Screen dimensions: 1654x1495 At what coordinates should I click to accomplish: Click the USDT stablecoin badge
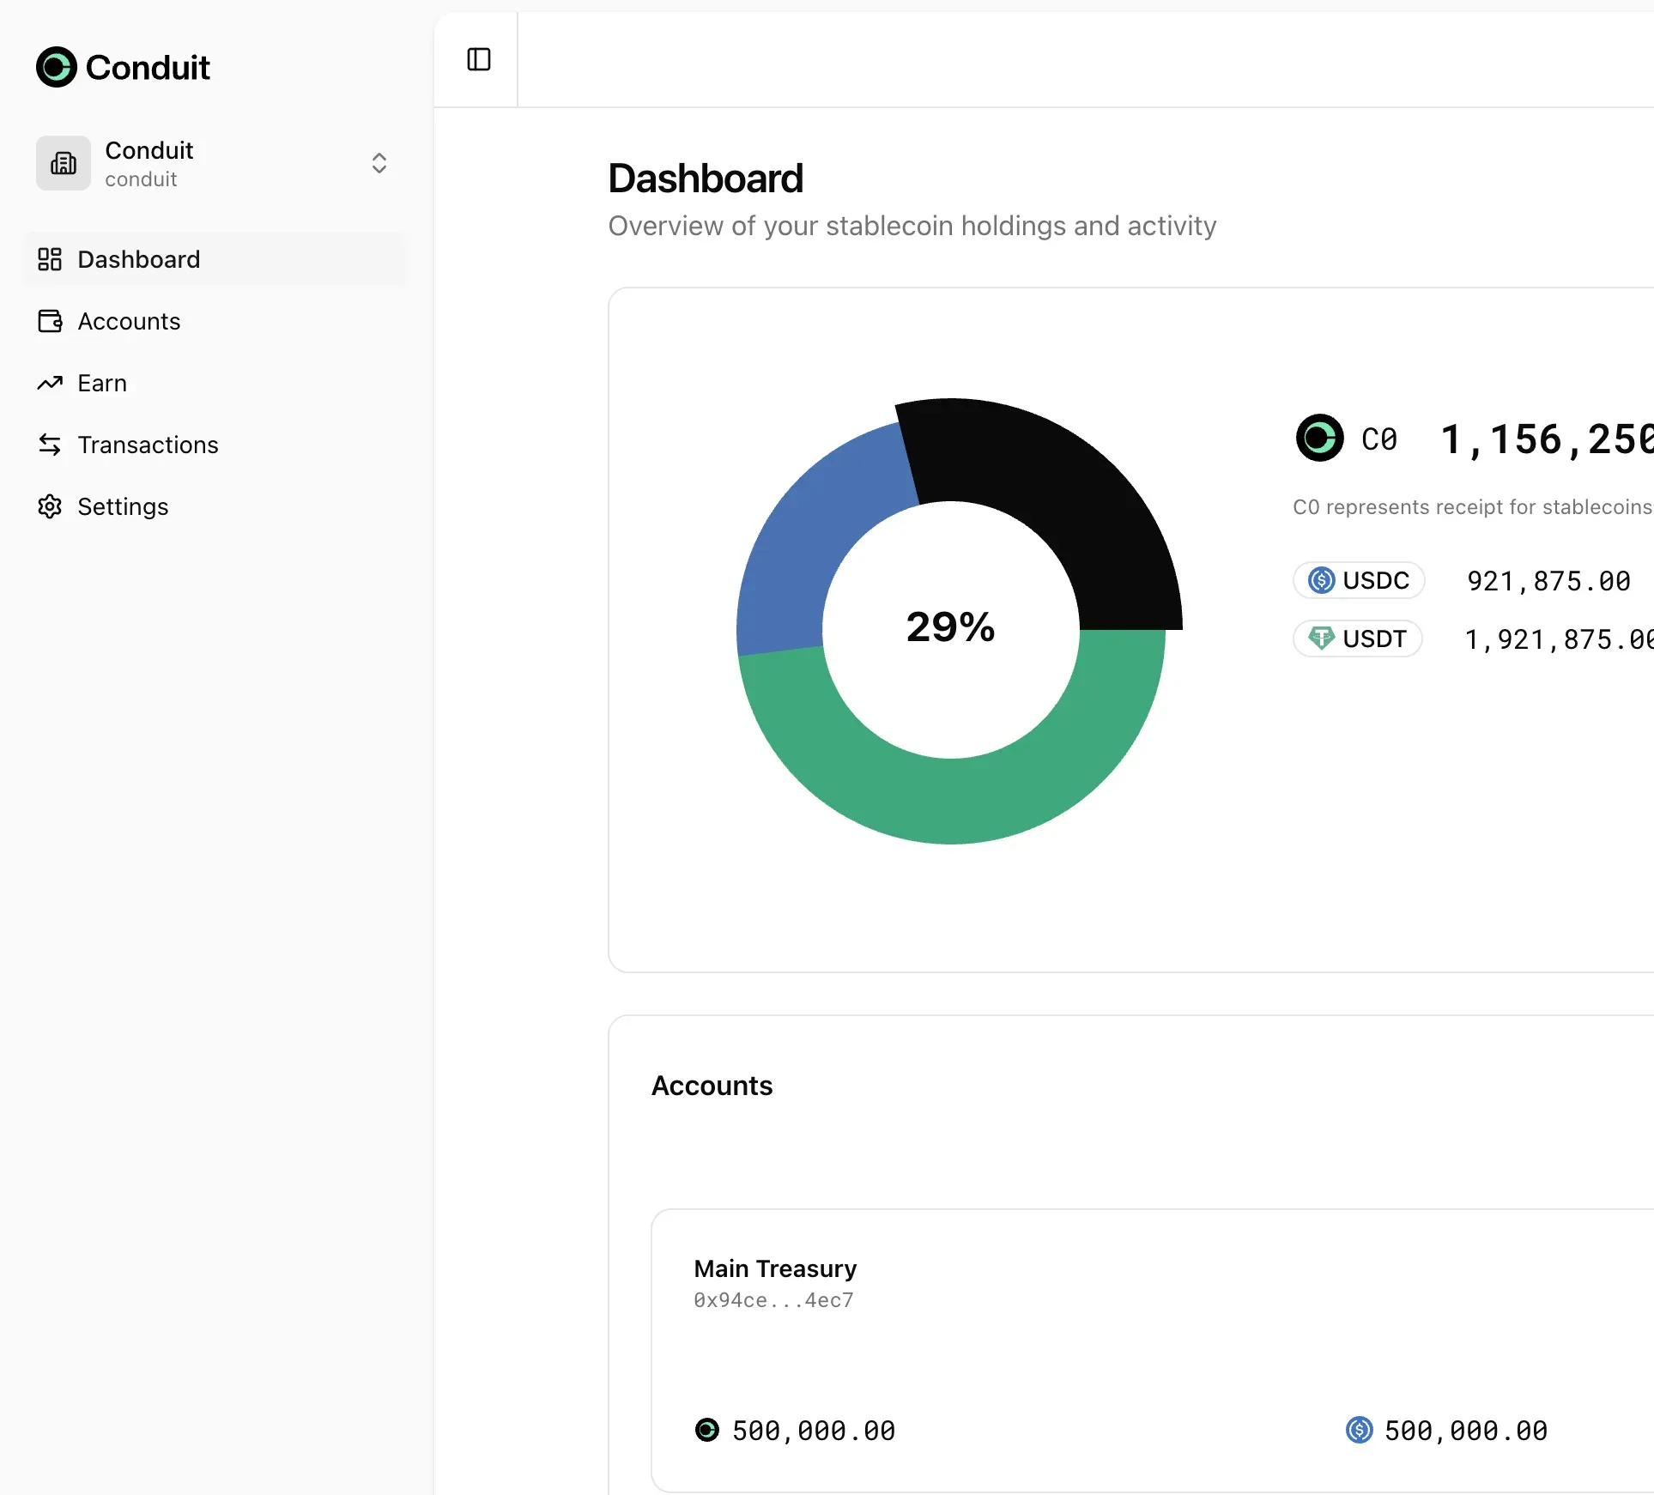tap(1357, 639)
